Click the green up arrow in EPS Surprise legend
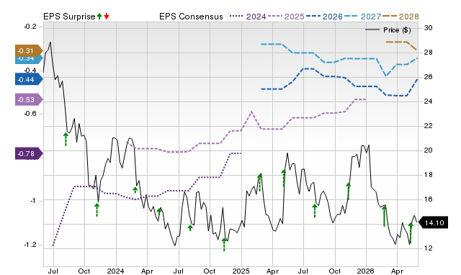This screenshot has height=275, width=461. 99,17
